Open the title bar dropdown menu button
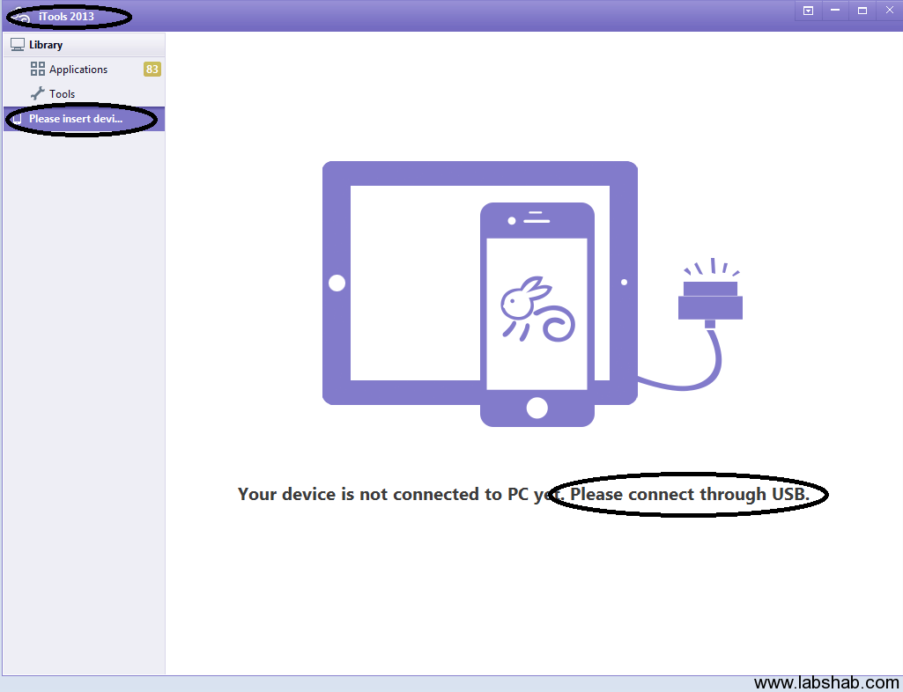The image size is (903, 692). (x=807, y=11)
